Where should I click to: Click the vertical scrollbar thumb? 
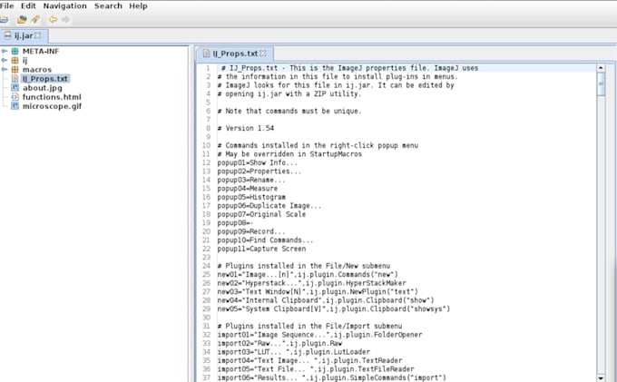pos(601,83)
